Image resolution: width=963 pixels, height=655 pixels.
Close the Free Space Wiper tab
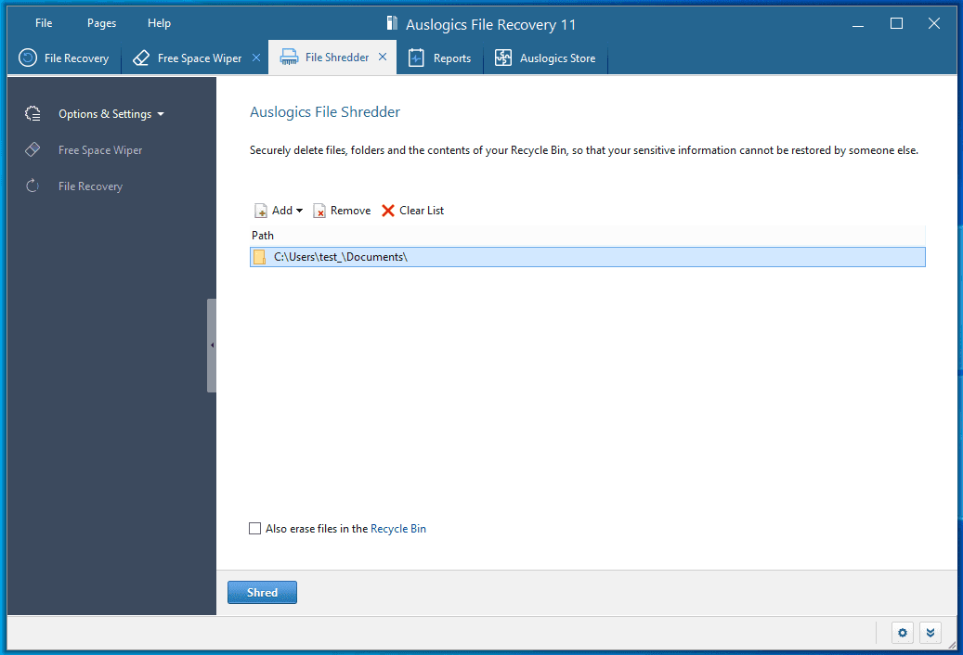coord(256,57)
